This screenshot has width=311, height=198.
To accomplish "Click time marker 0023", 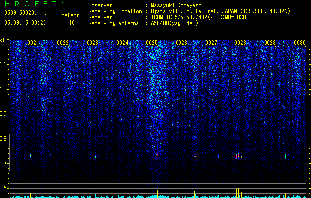I will tap(92, 43).
